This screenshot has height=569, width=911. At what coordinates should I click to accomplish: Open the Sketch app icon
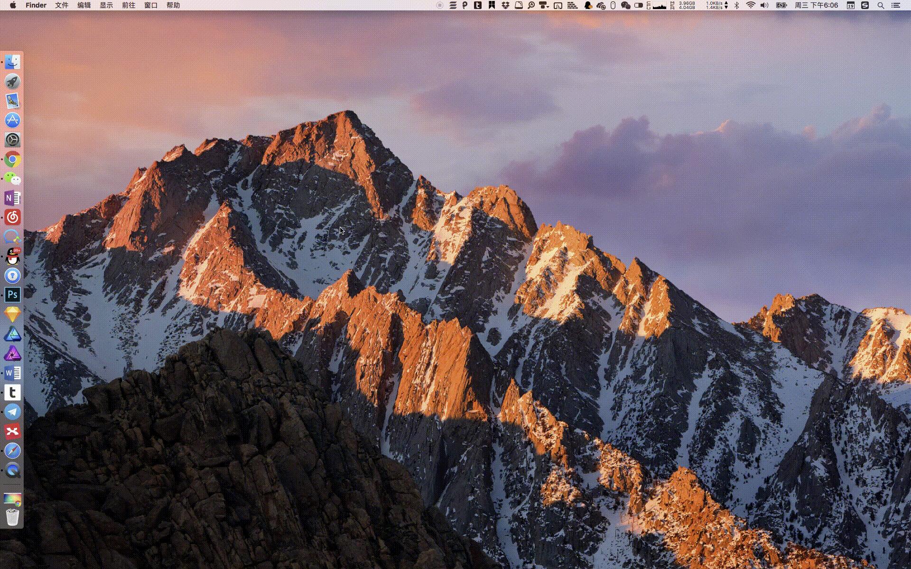tap(12, 314)
